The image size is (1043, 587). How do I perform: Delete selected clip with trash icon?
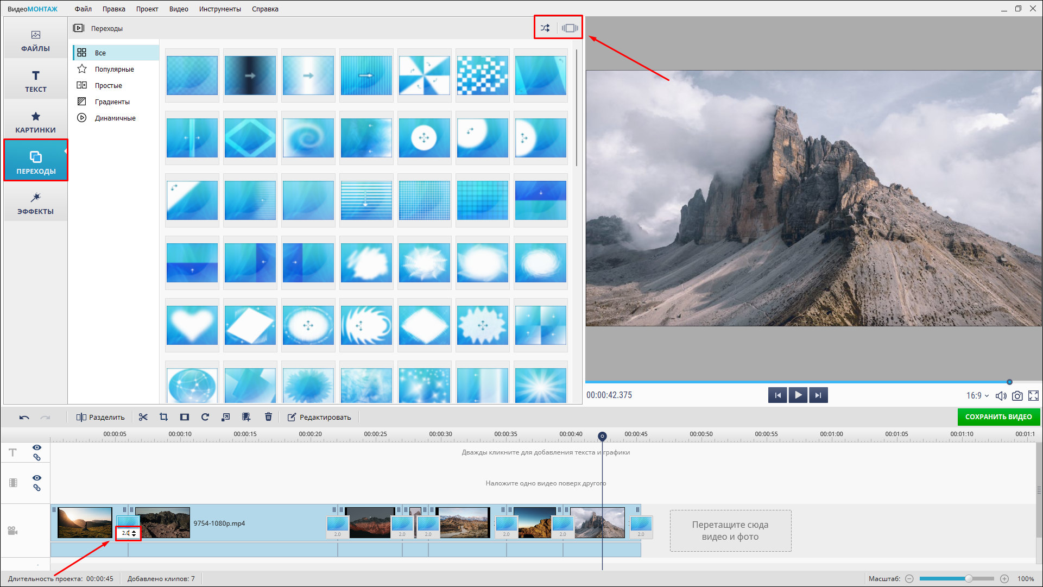(268, 417)
